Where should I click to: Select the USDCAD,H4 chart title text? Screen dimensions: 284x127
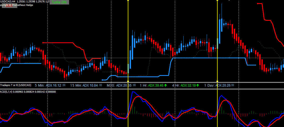click(x=8, y=1)
